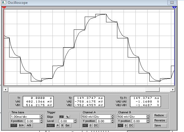Click the Reduce button

tap(160, 115)
